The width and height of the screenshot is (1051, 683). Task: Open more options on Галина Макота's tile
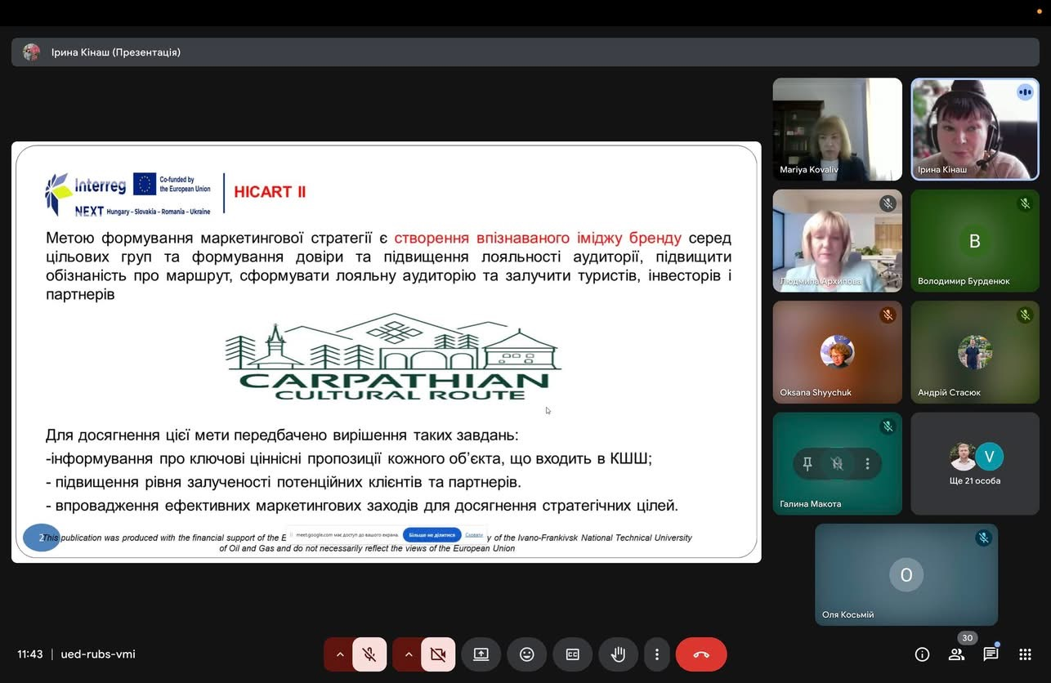[867, 464]
